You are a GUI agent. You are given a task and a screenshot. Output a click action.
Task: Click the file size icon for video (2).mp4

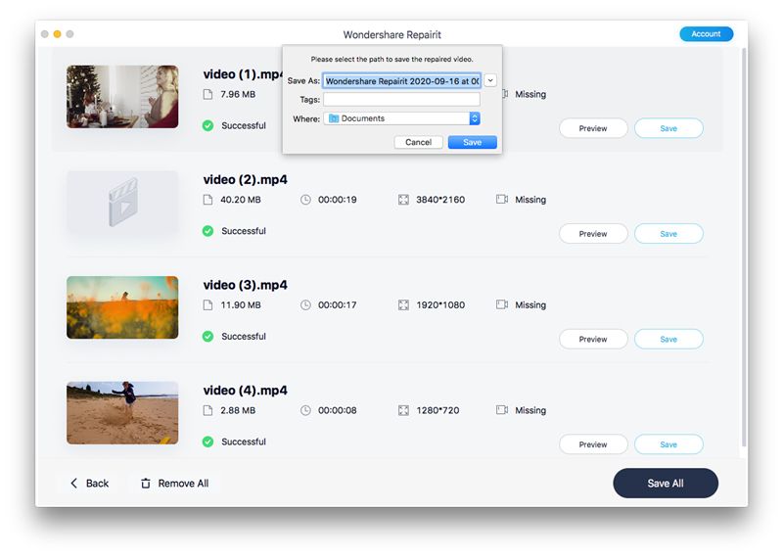(207, 200)
